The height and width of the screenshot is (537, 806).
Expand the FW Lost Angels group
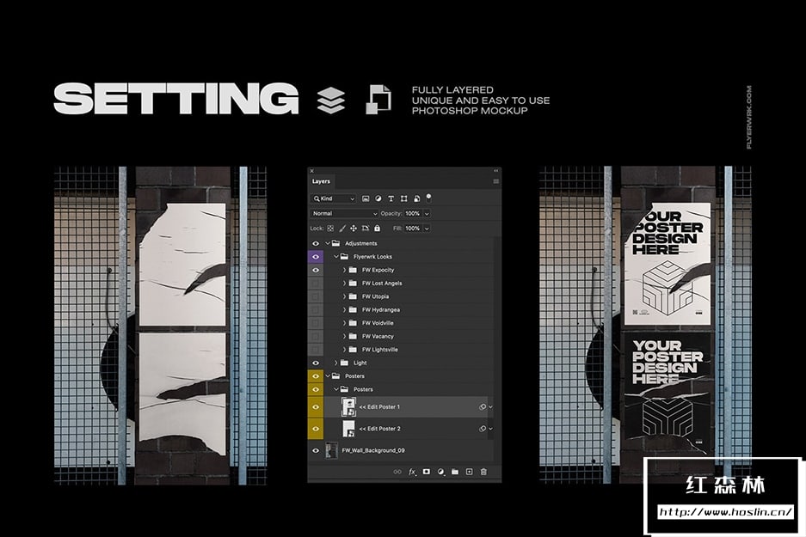(x=344, y=284)
